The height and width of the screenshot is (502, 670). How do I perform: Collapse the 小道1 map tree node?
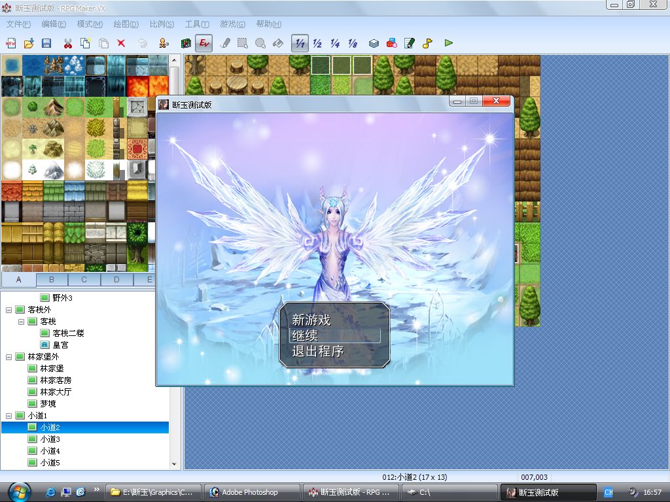pyautogui.click(x=9, y=416)
